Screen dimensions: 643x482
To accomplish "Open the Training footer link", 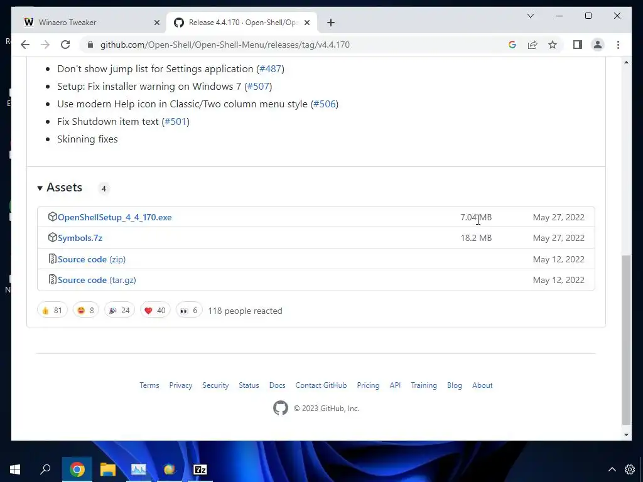I will [x=424, y=385].
